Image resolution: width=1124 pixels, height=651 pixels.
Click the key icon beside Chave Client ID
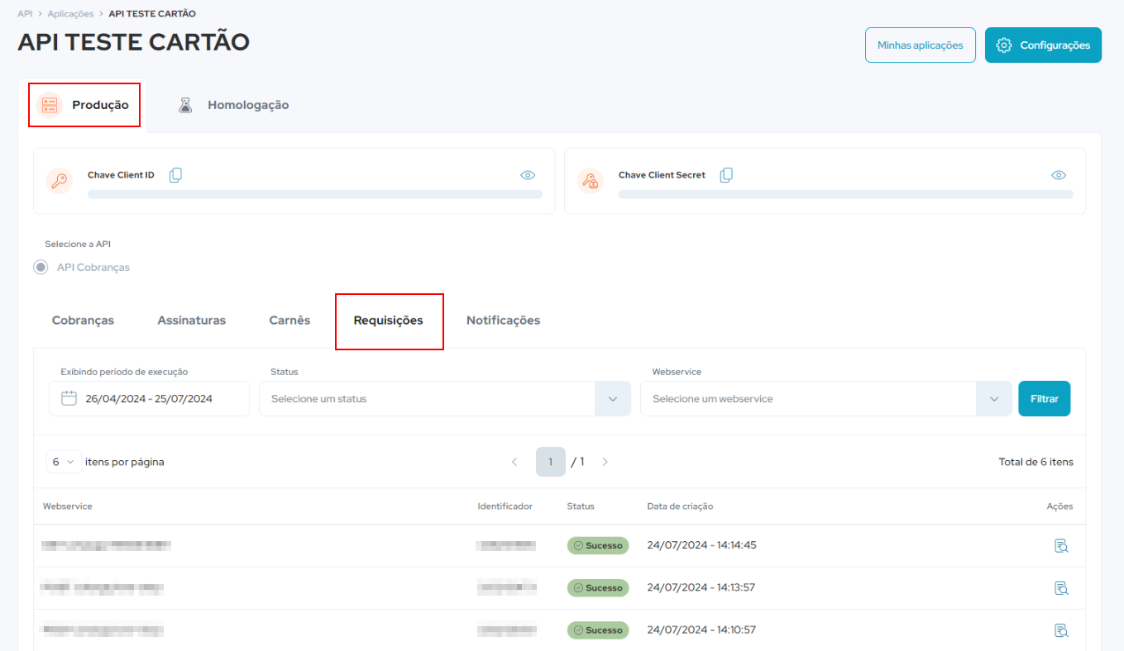[x=58, y=181]
